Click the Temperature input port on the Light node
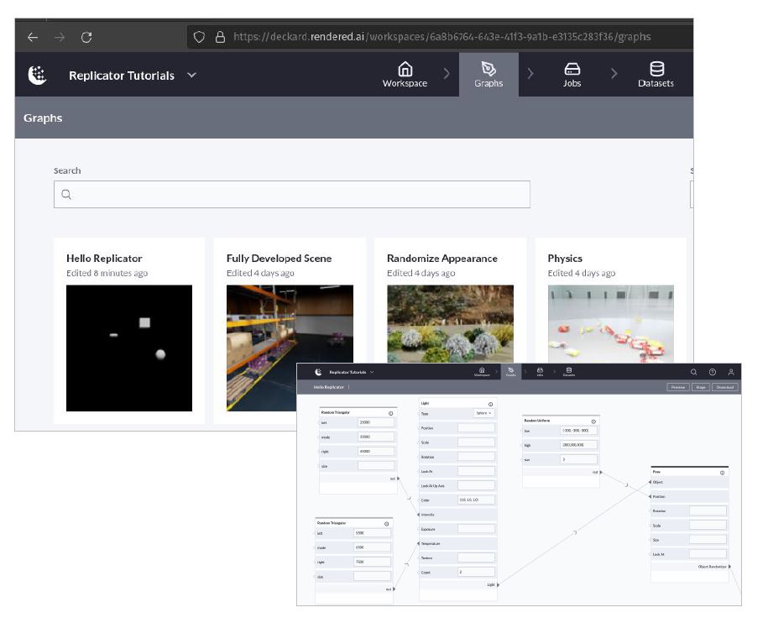The image size is (768, 623). (418, 544)
